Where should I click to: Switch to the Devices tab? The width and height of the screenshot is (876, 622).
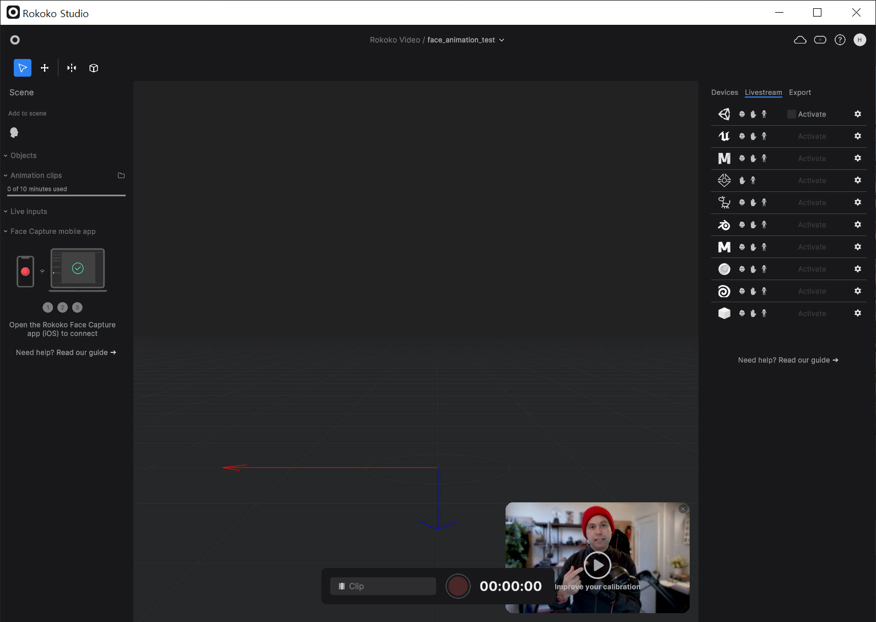724,92
